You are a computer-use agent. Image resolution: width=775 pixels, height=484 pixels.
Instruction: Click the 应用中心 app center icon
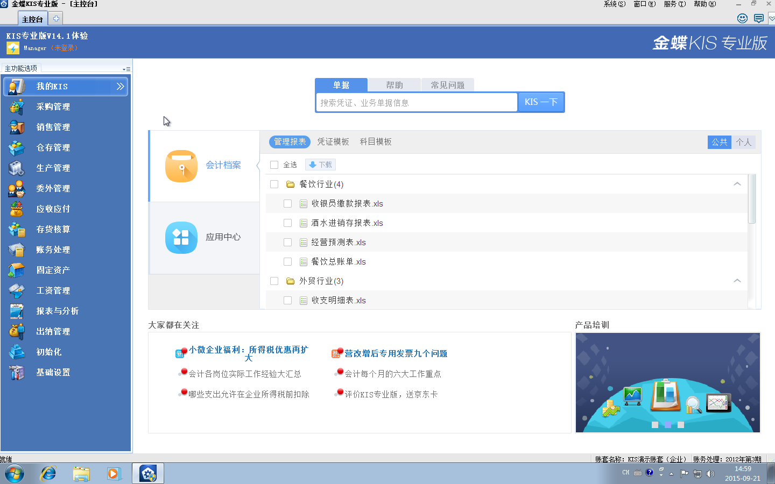(181, 237)
